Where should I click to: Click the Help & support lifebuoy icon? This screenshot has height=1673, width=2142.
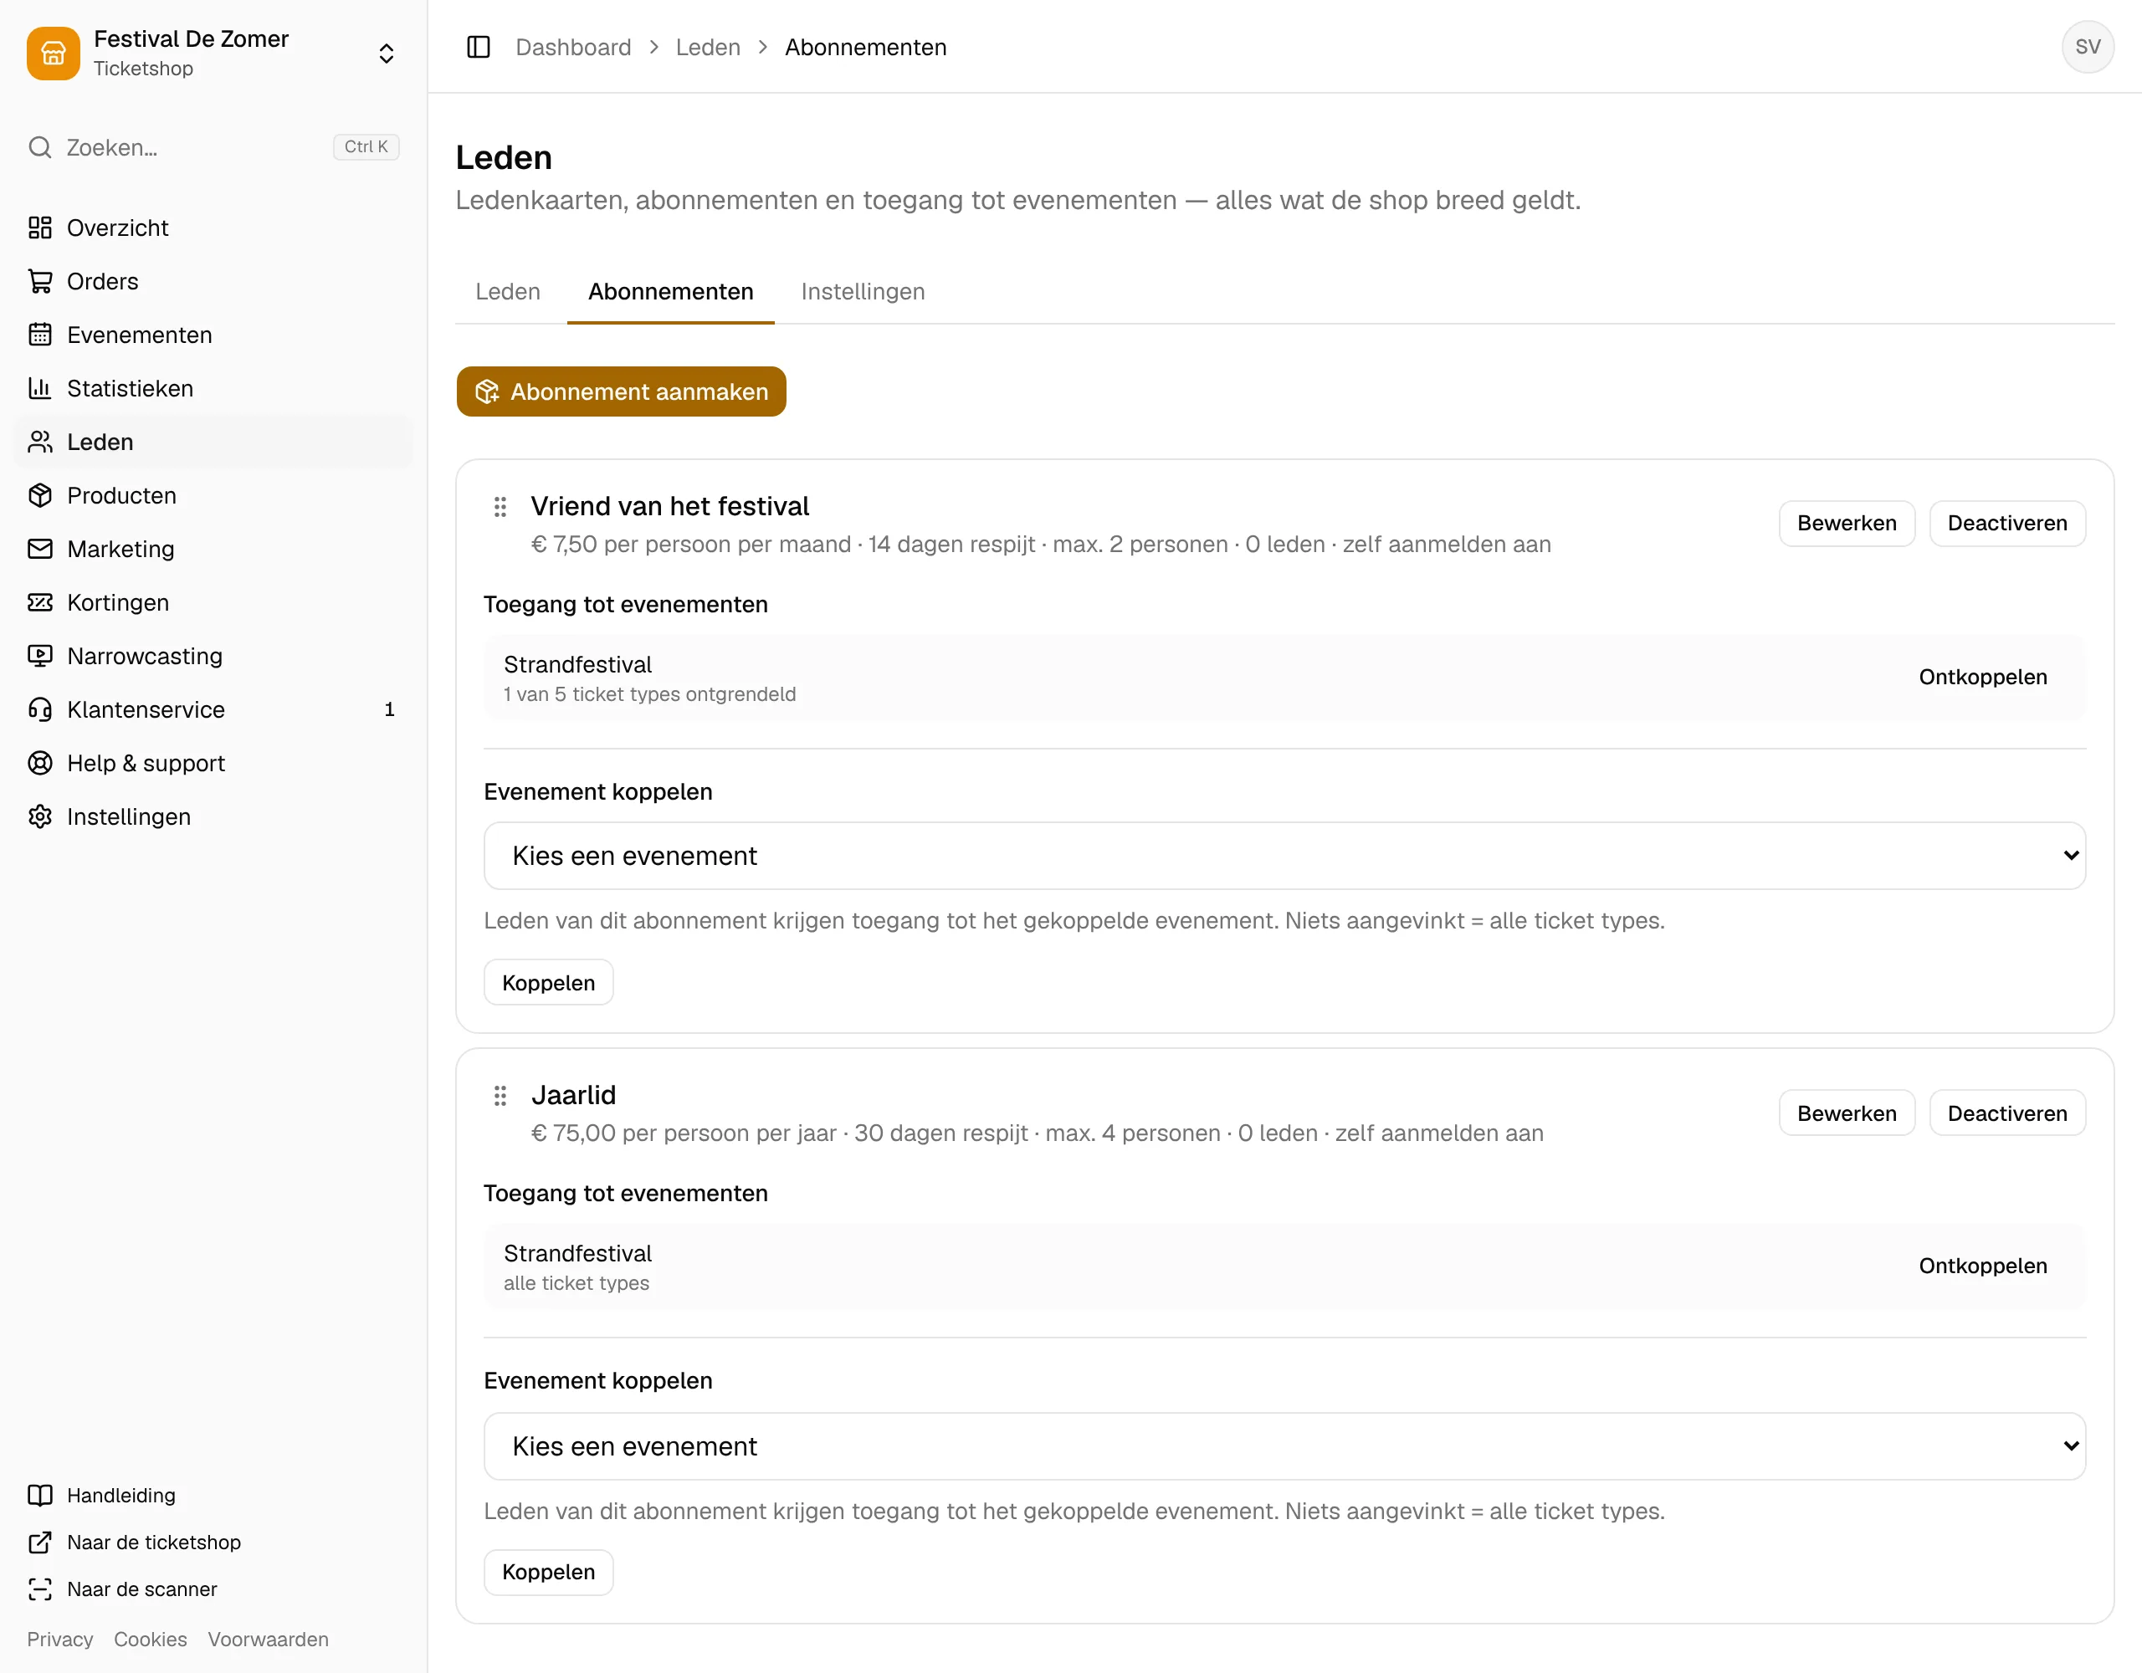[x=40, y=763]
